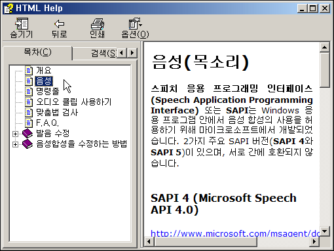This screenshot has width=334, height=251.
Task: Click the 음성(목소리) page heading
Action: [x=200, y=62]
